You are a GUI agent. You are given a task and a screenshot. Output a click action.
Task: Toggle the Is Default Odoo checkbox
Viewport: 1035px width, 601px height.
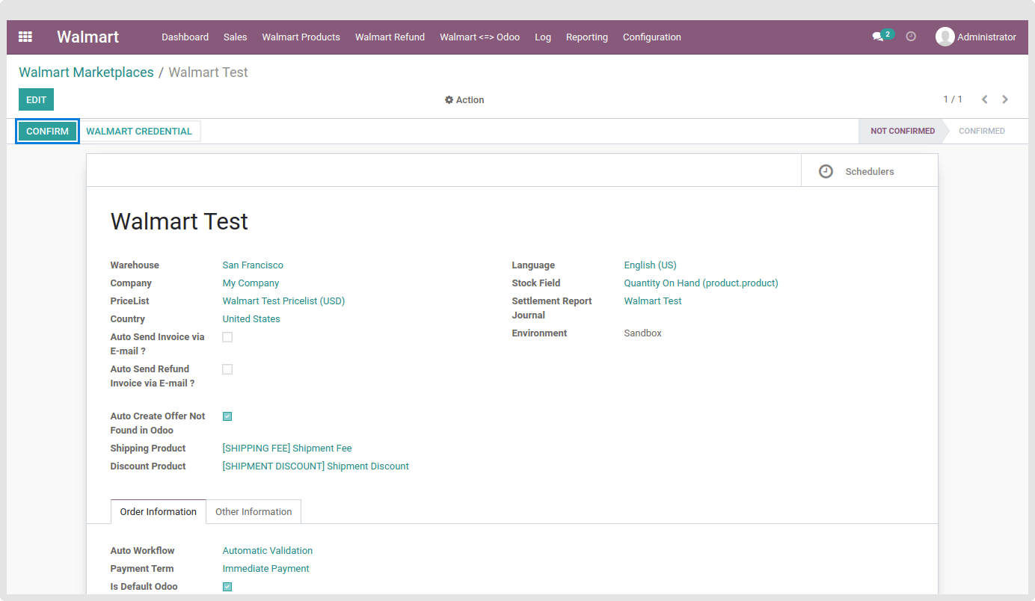227,587
